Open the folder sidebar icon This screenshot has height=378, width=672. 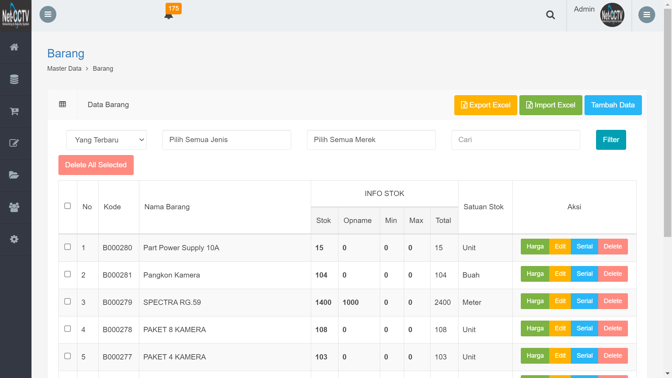(14, 175)
